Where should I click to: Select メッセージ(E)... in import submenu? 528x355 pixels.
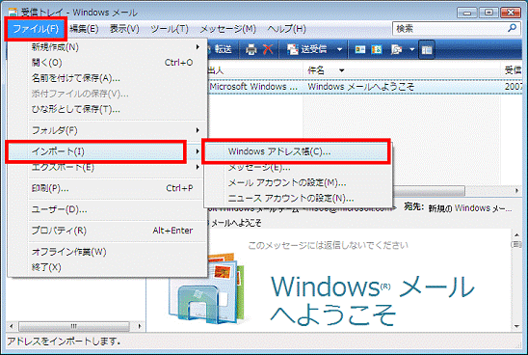click(297, 167)
